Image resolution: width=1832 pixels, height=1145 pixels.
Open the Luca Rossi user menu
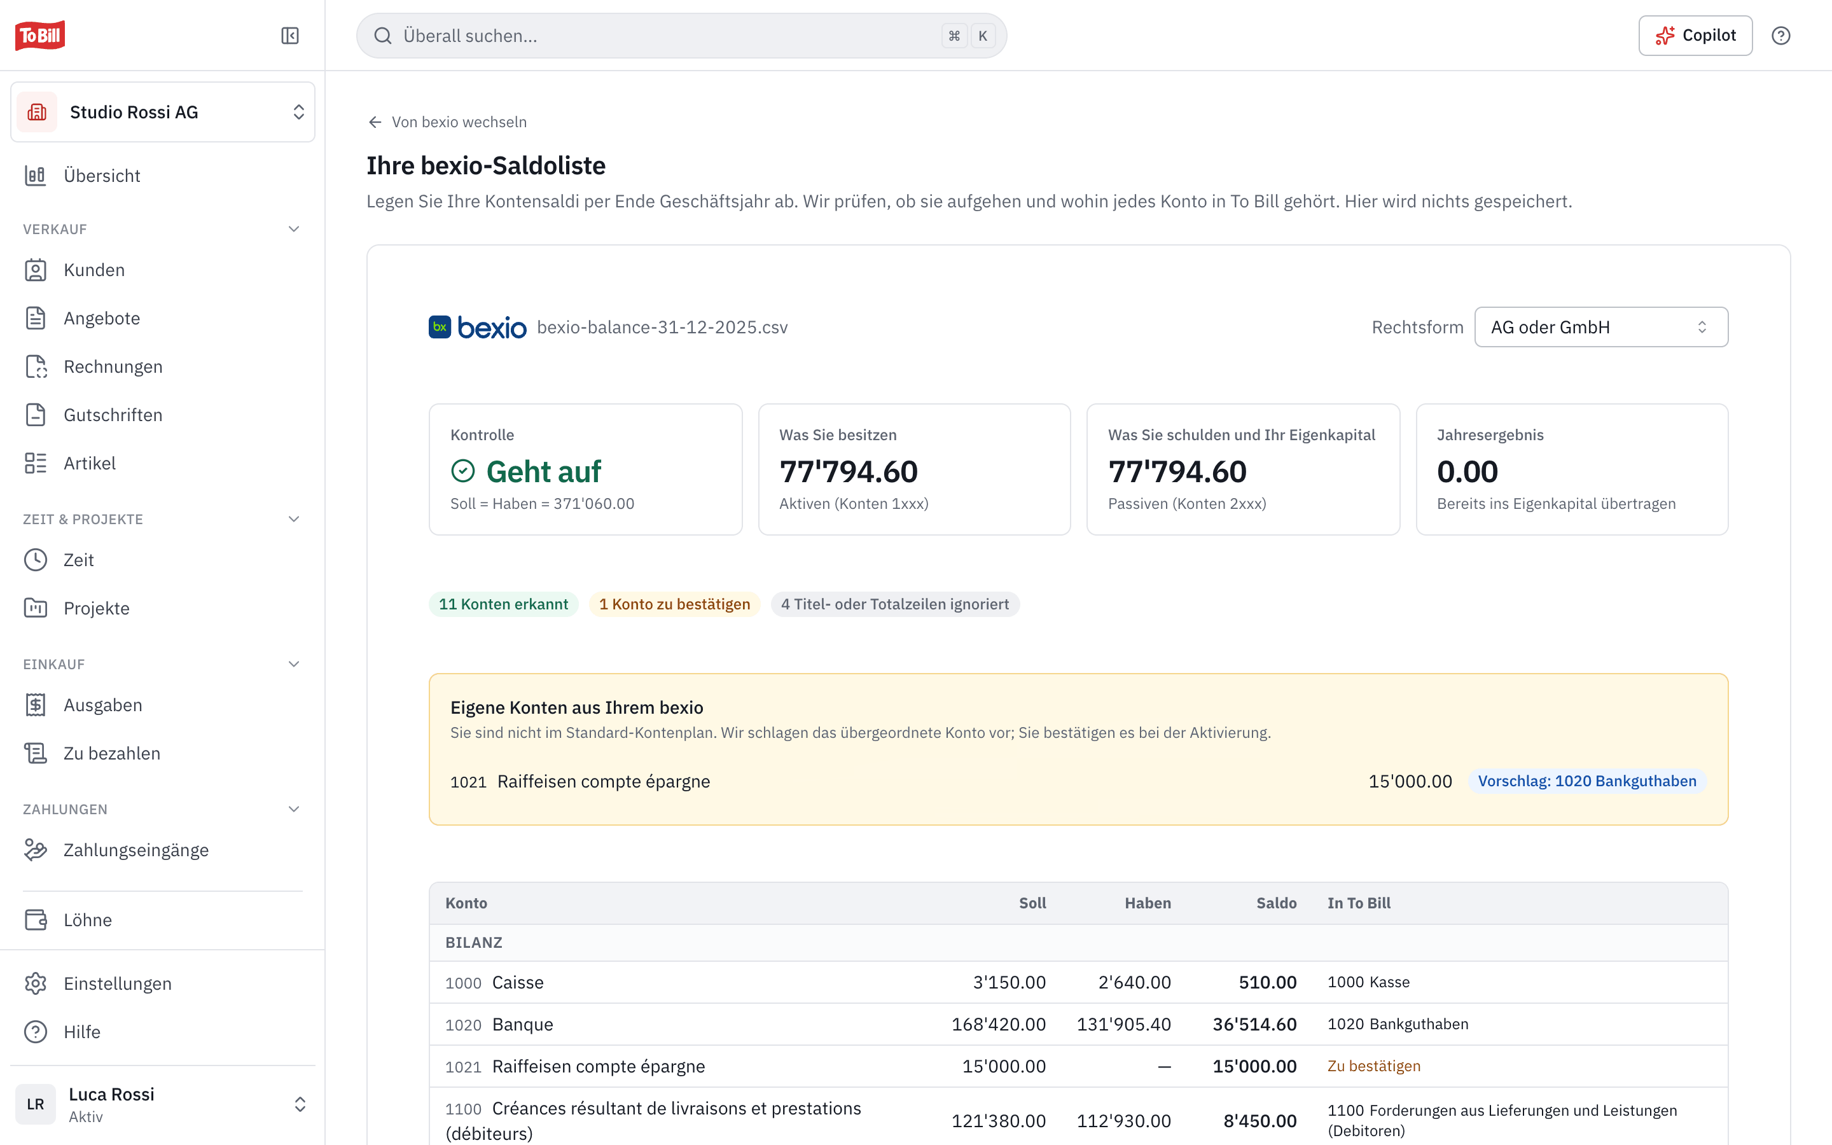[x=163, y=1104]
